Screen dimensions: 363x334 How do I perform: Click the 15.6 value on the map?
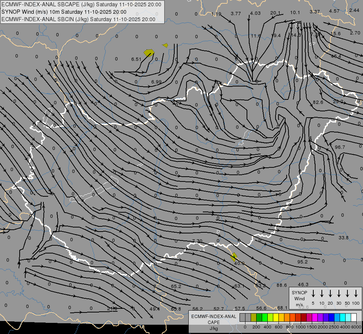pyautogui.click(x=336, y=34)
